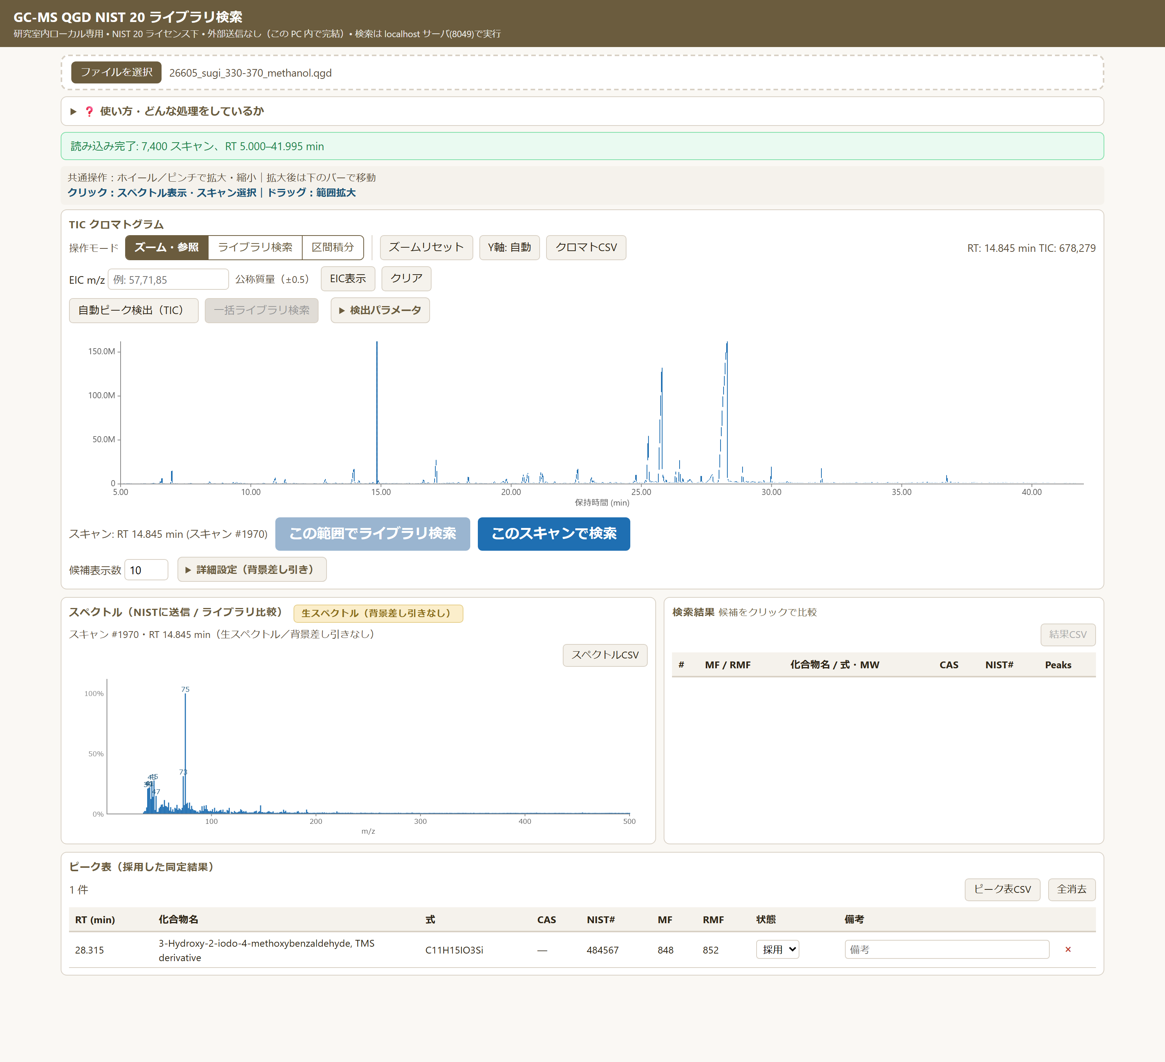Click the このスキャンで検索 button
Image resolution: width=1165 pixels, height=1062 pixels.
click(554, 533)
